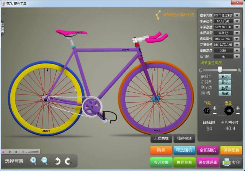Click the magenta 全部随机 button
Viewport: 245px width, 171px height.
[x=207, y=150]
